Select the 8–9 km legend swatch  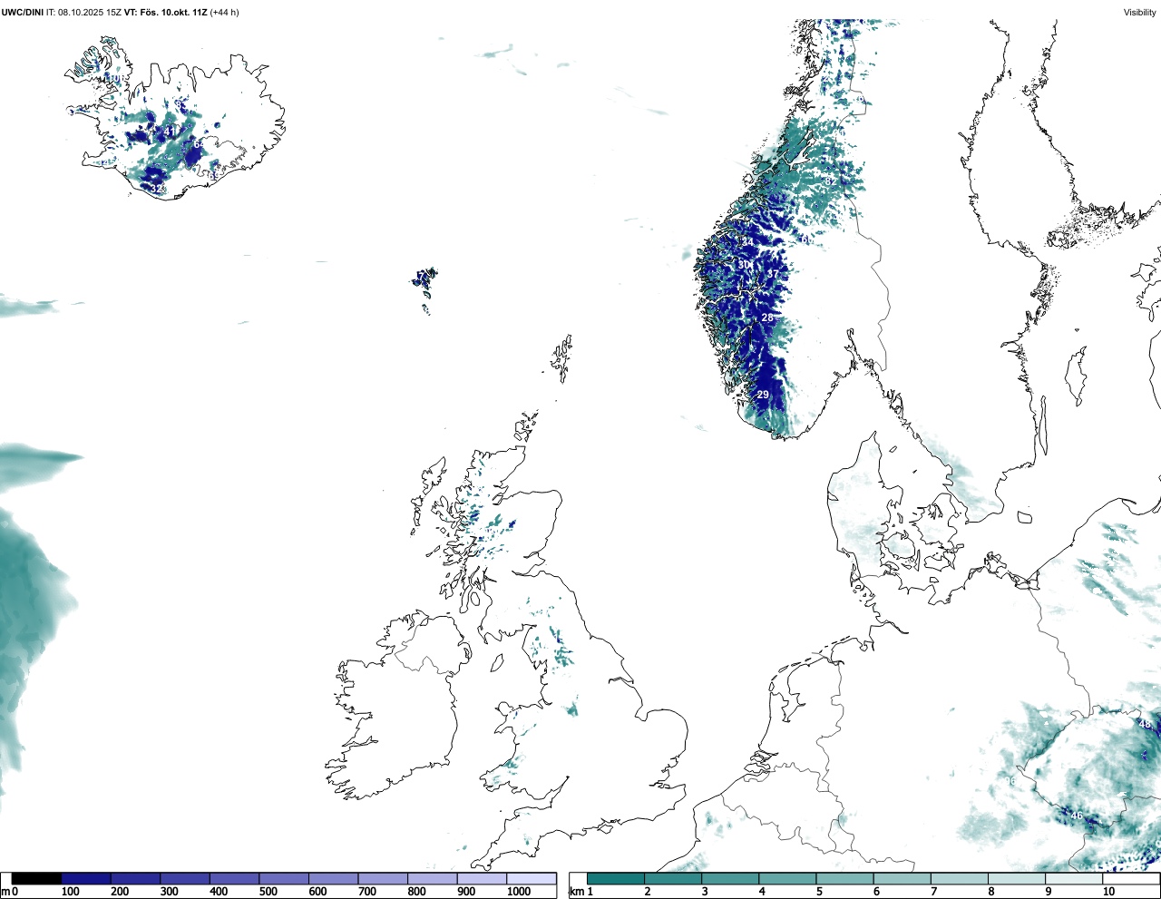(1016, 879)
